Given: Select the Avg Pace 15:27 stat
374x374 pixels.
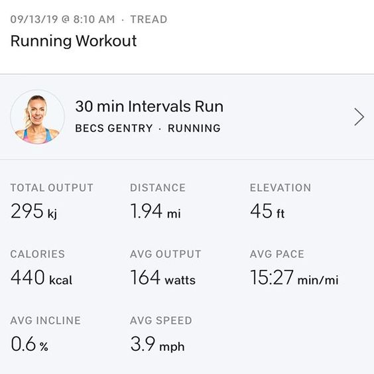Looking at the screenshot, I should click(x=294, y=267).
